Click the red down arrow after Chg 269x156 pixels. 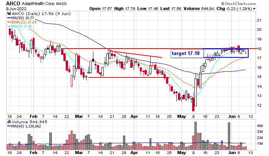point(254,9)
